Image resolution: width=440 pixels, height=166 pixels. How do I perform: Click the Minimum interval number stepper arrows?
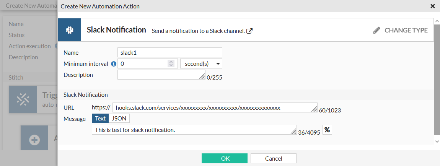click(171, 63)
